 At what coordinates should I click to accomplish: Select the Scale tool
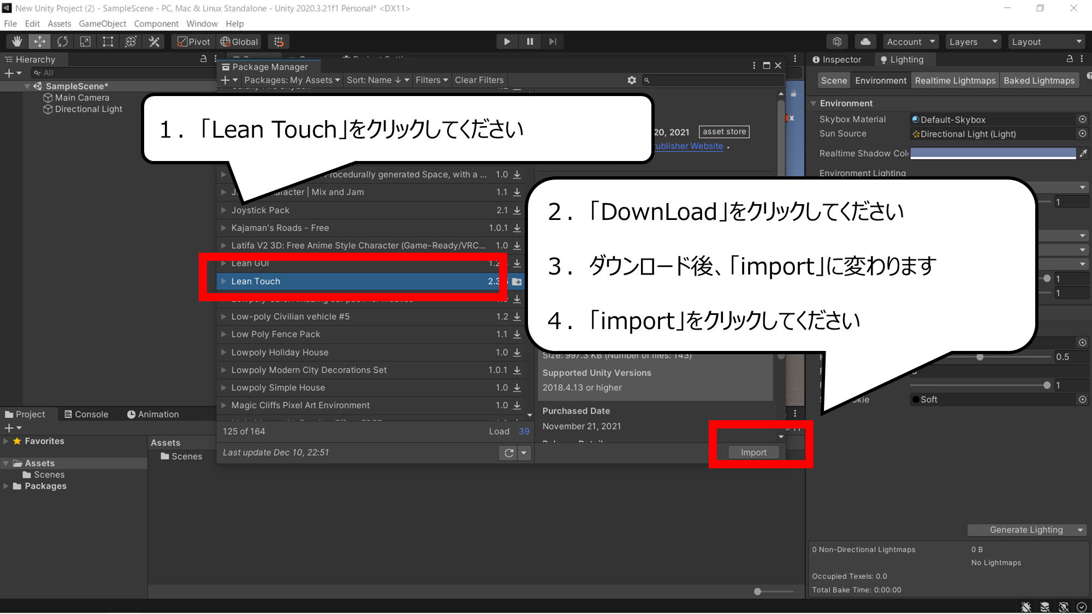click(85, 41)
